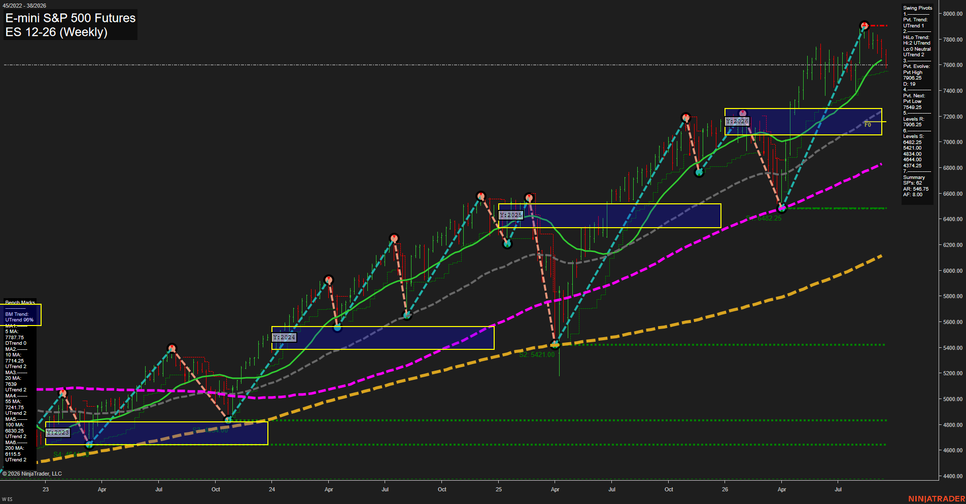Select the 7906.25 pivot high marker
Screen dimensions: 966x504
pos(865,25)
